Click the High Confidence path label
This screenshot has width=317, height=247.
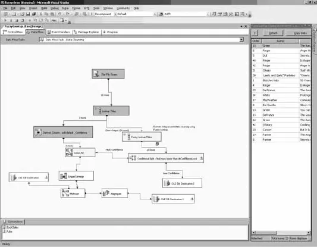coord(114,150)
